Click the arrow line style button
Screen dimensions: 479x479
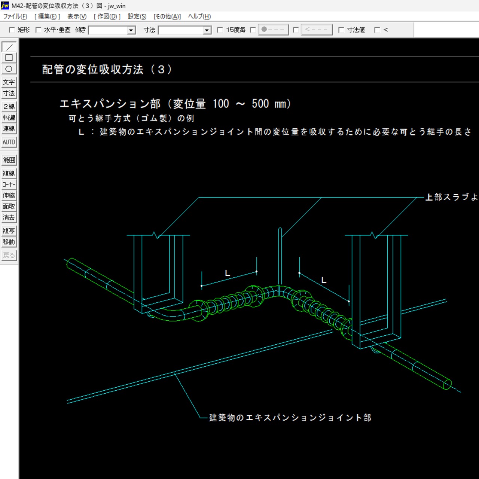(317, 30)
